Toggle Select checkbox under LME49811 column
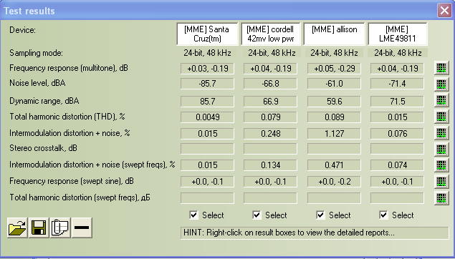Image resolution: width=455 pixels, height=259 pixels. click(383, 215)
